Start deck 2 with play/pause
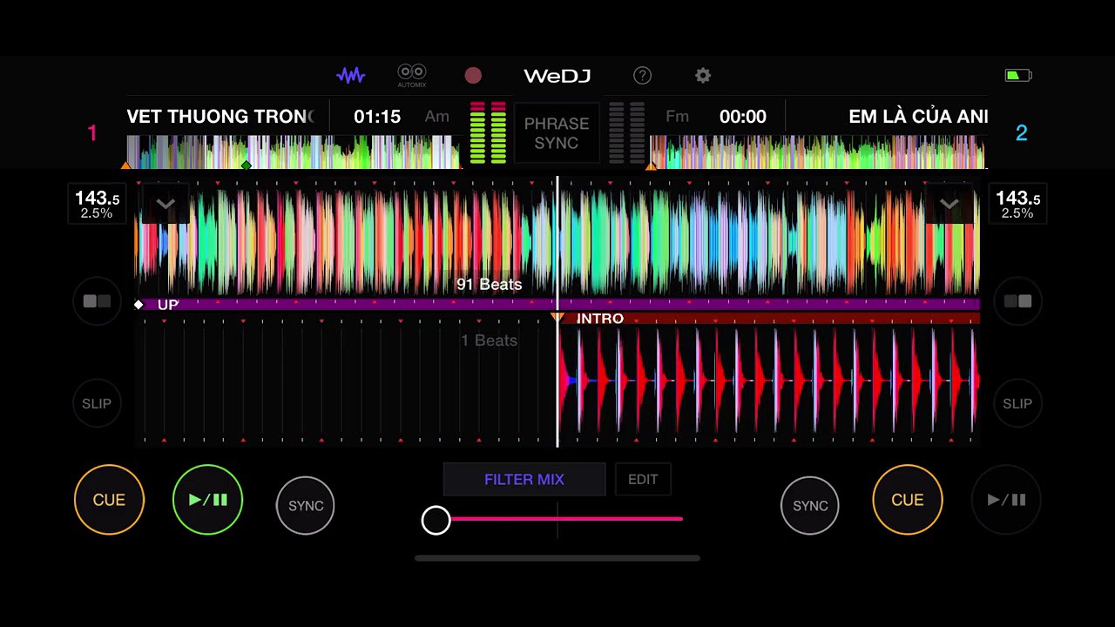 [1006, 500]
